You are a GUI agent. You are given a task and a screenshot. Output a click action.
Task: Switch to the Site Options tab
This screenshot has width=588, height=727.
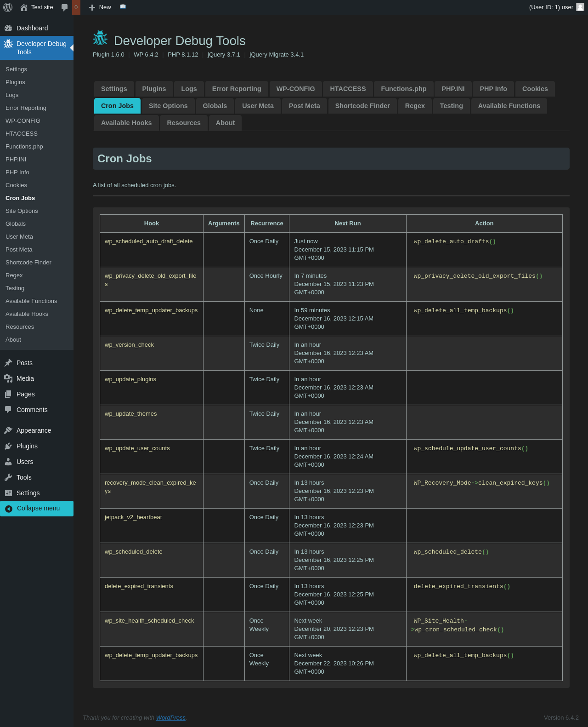168,106
